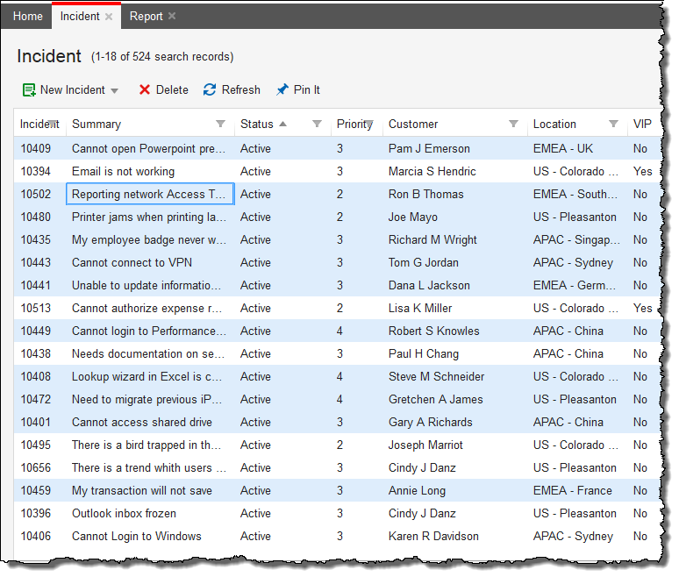Click the New Incident form icon
The height and width of the screenshot is (577, 679).
coord(29,90)
